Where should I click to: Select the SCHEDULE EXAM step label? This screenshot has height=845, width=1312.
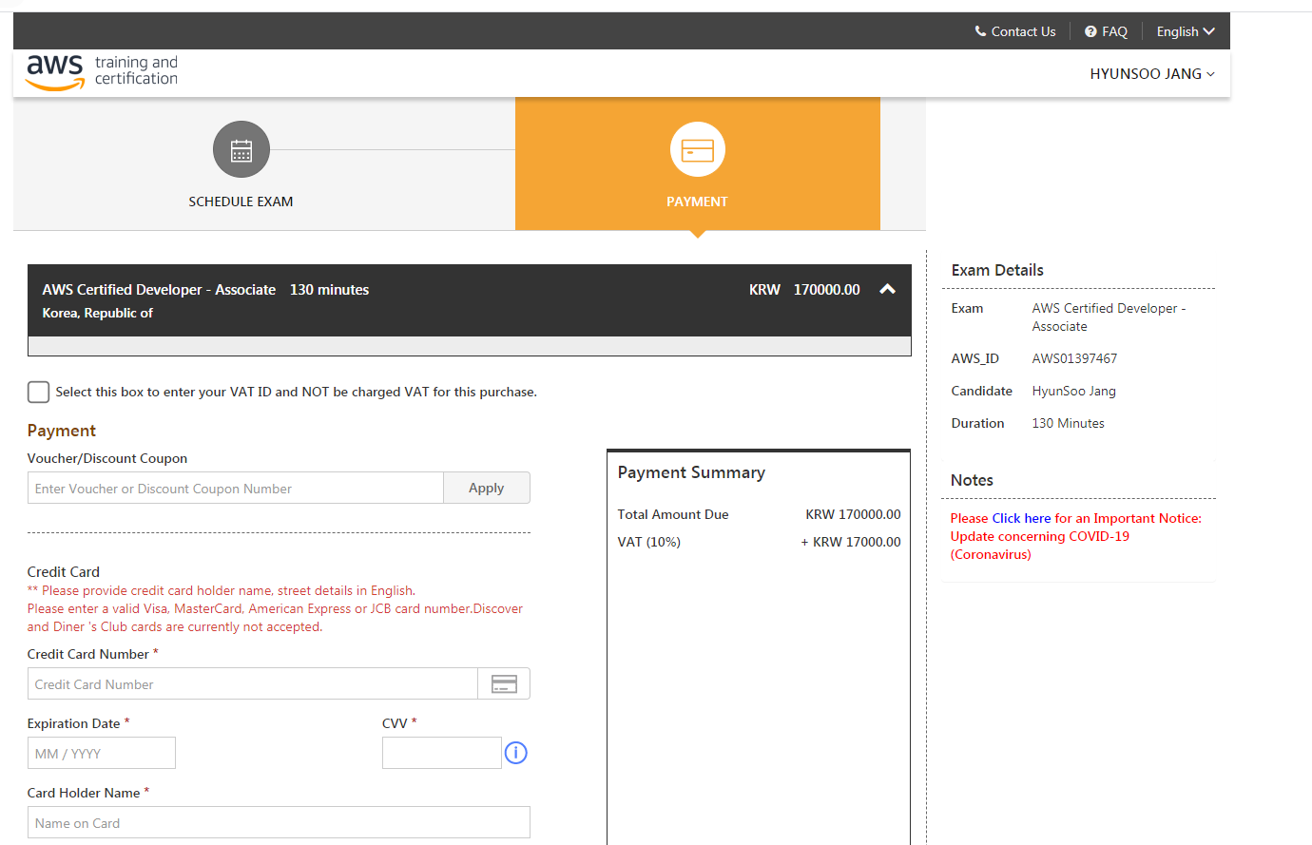[x=241, y=202]
